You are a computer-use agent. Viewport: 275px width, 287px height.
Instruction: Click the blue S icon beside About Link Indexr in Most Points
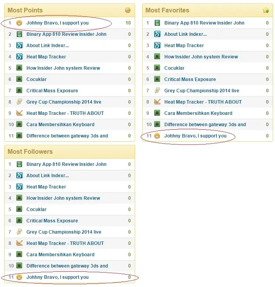[x=19, y=46]
